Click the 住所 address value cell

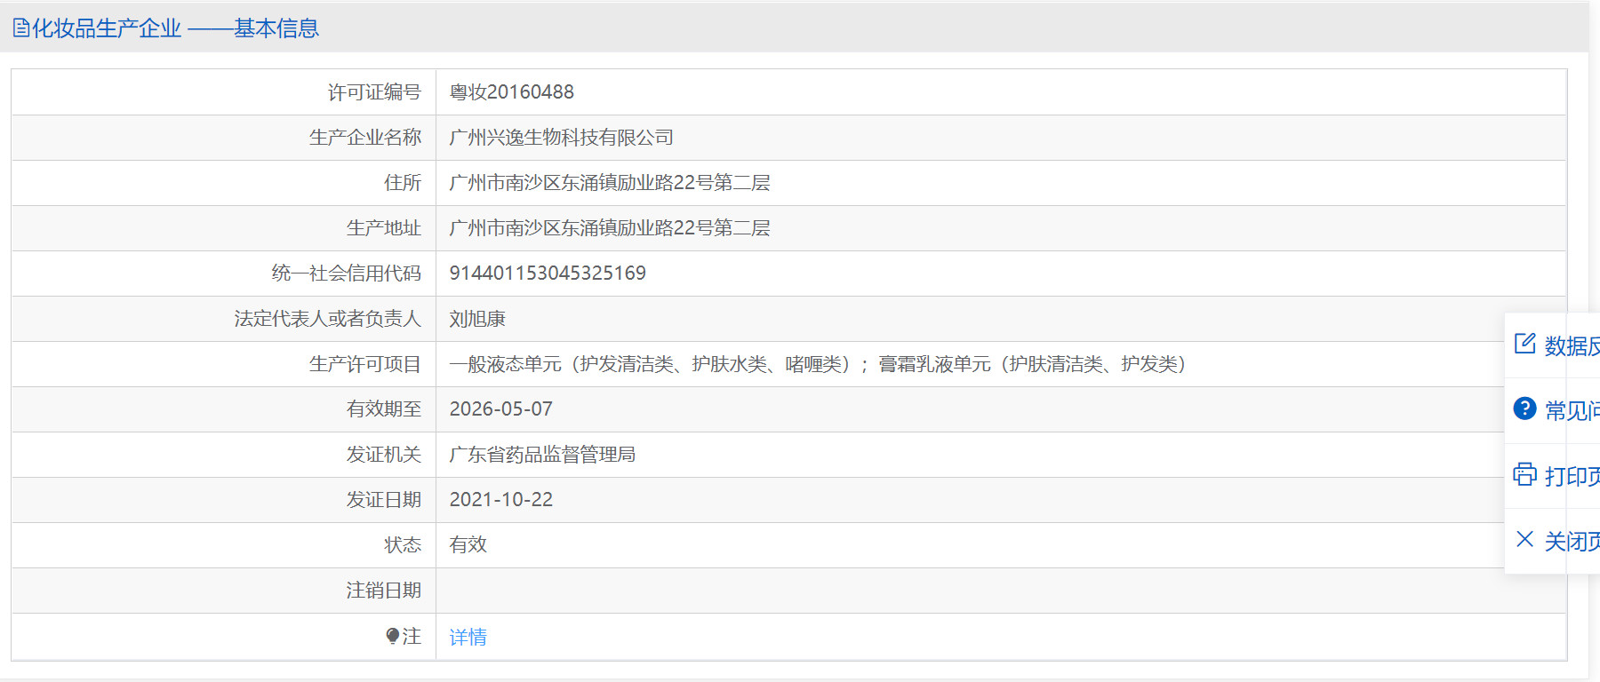click(x=1001, y=183)
